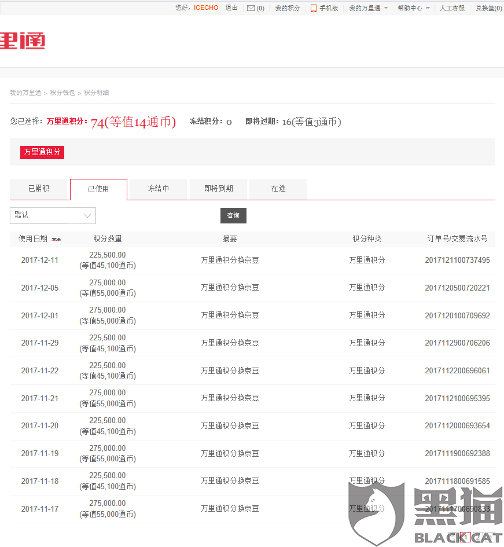The image size is (504, 547).
Task: Click the 冻结积分 value
Action: click(x=229, y=122)
